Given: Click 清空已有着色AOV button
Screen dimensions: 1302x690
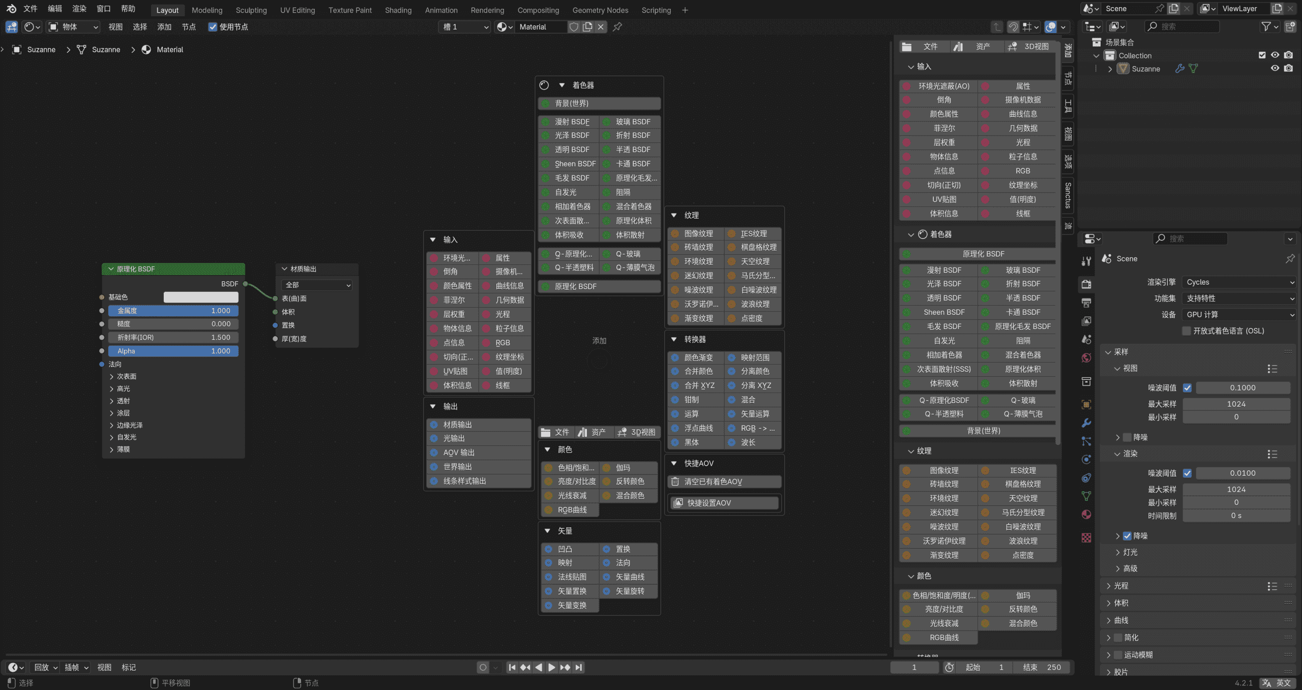Looking at the screenshot, I should tap(725, 482).
